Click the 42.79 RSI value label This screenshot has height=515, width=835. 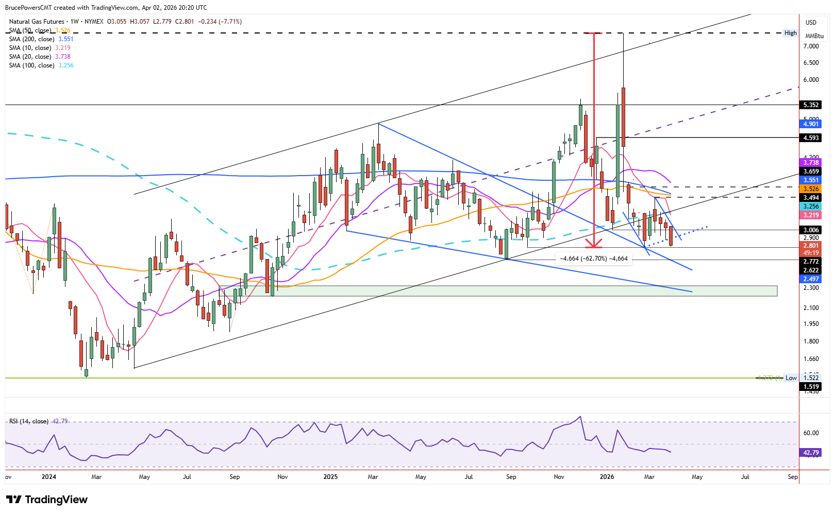pos(811,453)
